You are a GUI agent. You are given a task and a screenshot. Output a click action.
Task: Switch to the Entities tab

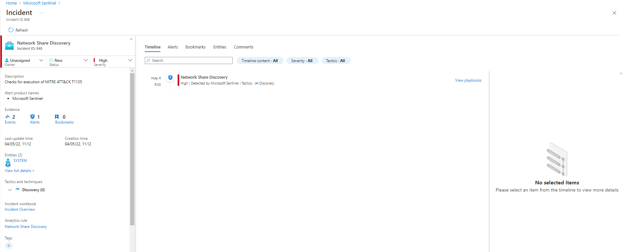coord(220,47)
